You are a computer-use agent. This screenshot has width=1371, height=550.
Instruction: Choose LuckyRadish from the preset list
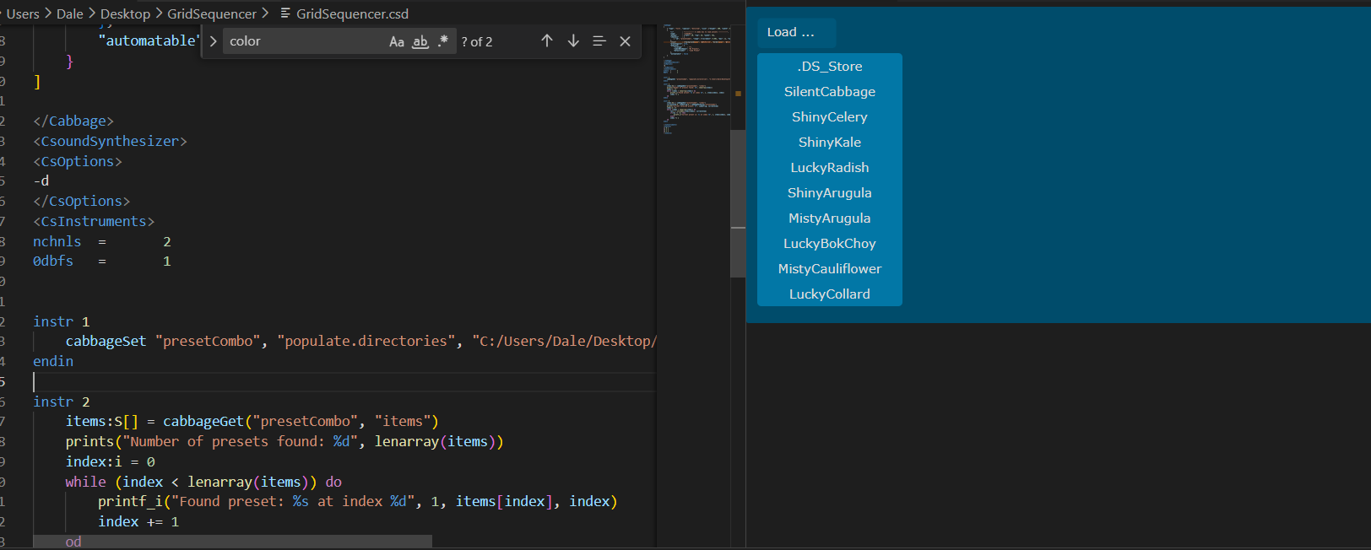click(x=829, y=168)
